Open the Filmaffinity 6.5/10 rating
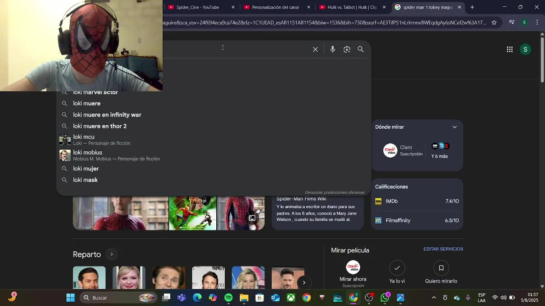Viewport: 545px width, 306px height. coord(417,221)
